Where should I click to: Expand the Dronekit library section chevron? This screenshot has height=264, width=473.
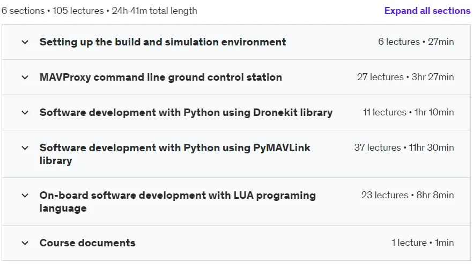tap(25, 112)
